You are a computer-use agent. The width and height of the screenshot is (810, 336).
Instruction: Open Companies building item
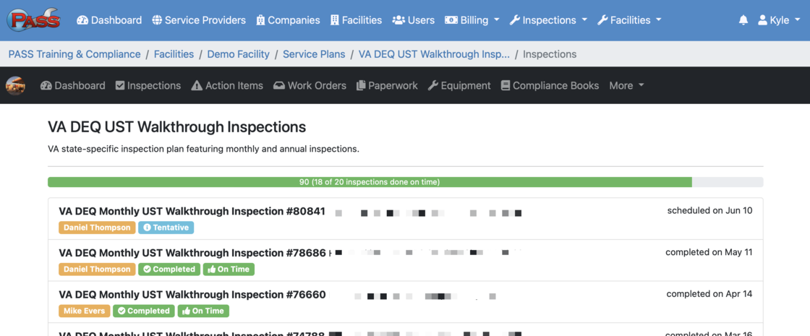point(288,20)
